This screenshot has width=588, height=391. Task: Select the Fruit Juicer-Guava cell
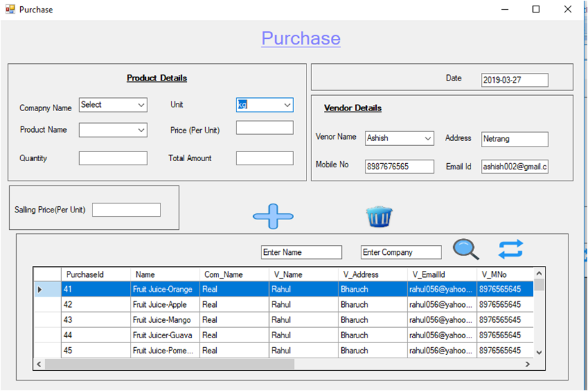(165, 335)
